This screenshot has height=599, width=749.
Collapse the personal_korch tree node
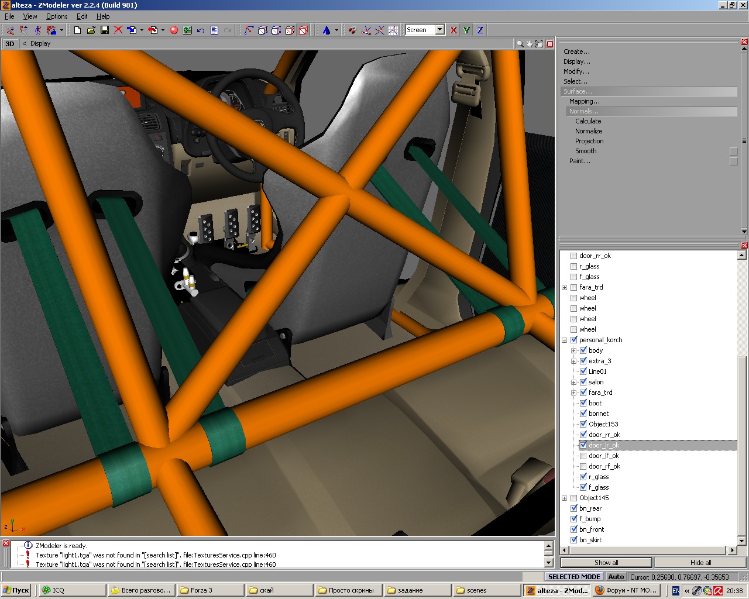click(x=565, y=340)
